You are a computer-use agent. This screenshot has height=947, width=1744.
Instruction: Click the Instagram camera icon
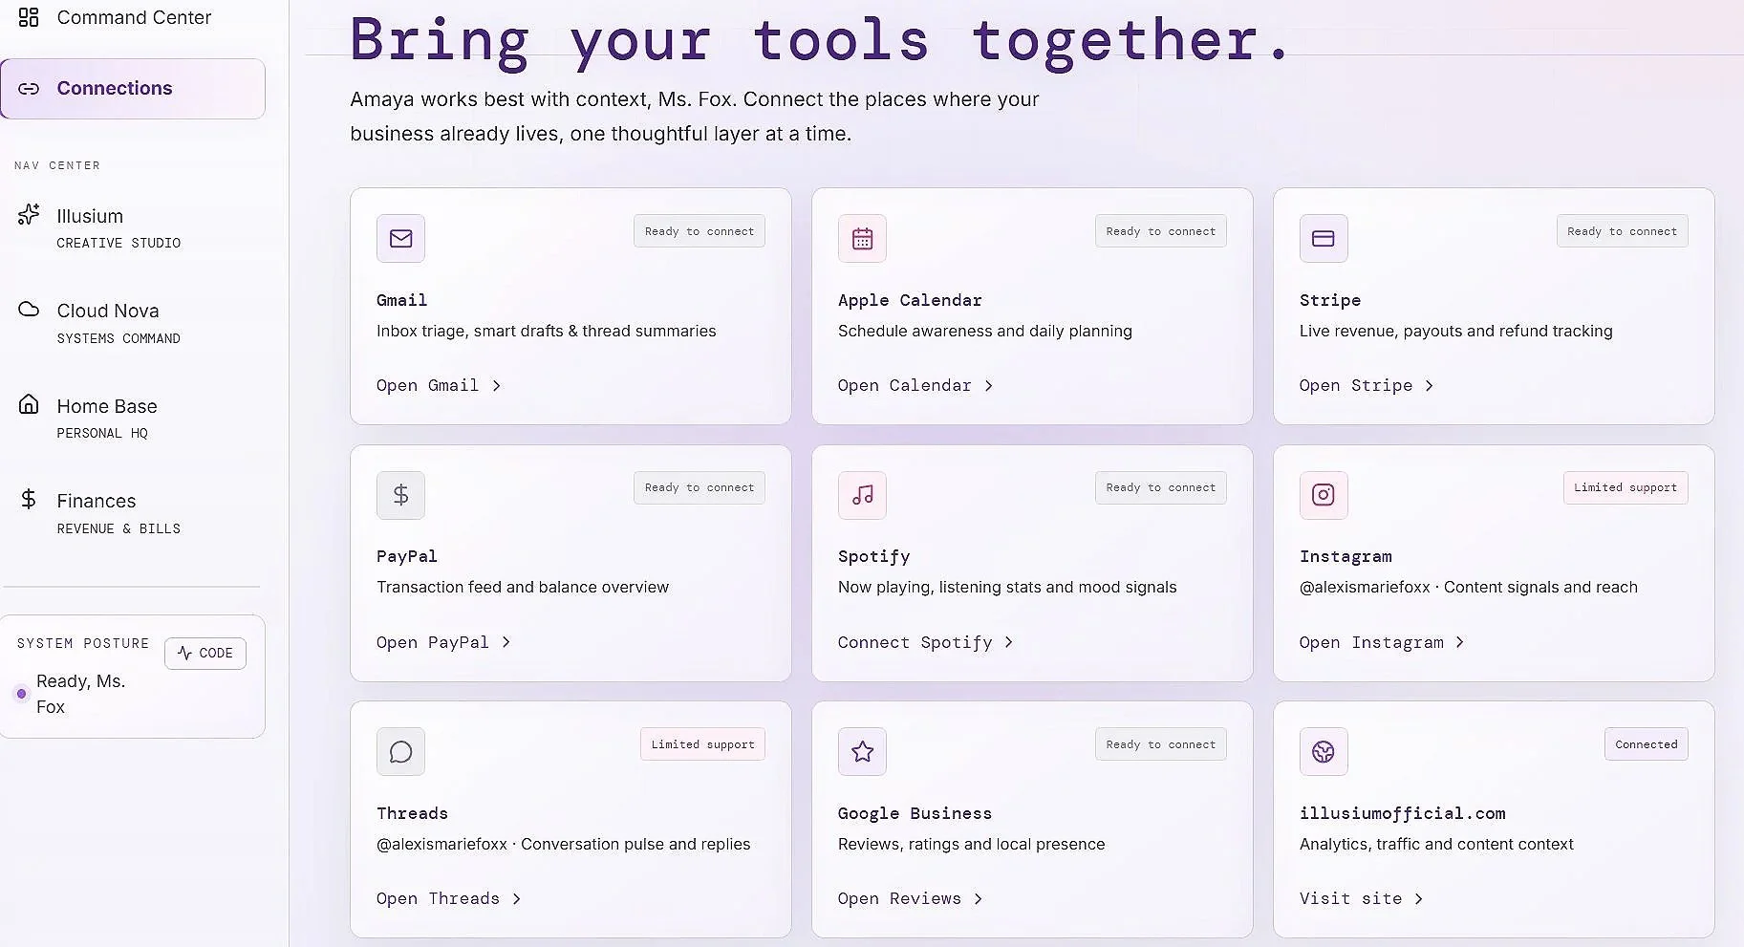[x=1324, y=495]
